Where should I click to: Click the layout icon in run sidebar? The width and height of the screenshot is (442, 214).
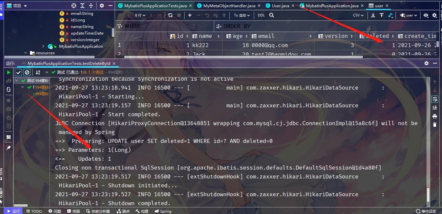pyautogui.click(x=9, y=137)
